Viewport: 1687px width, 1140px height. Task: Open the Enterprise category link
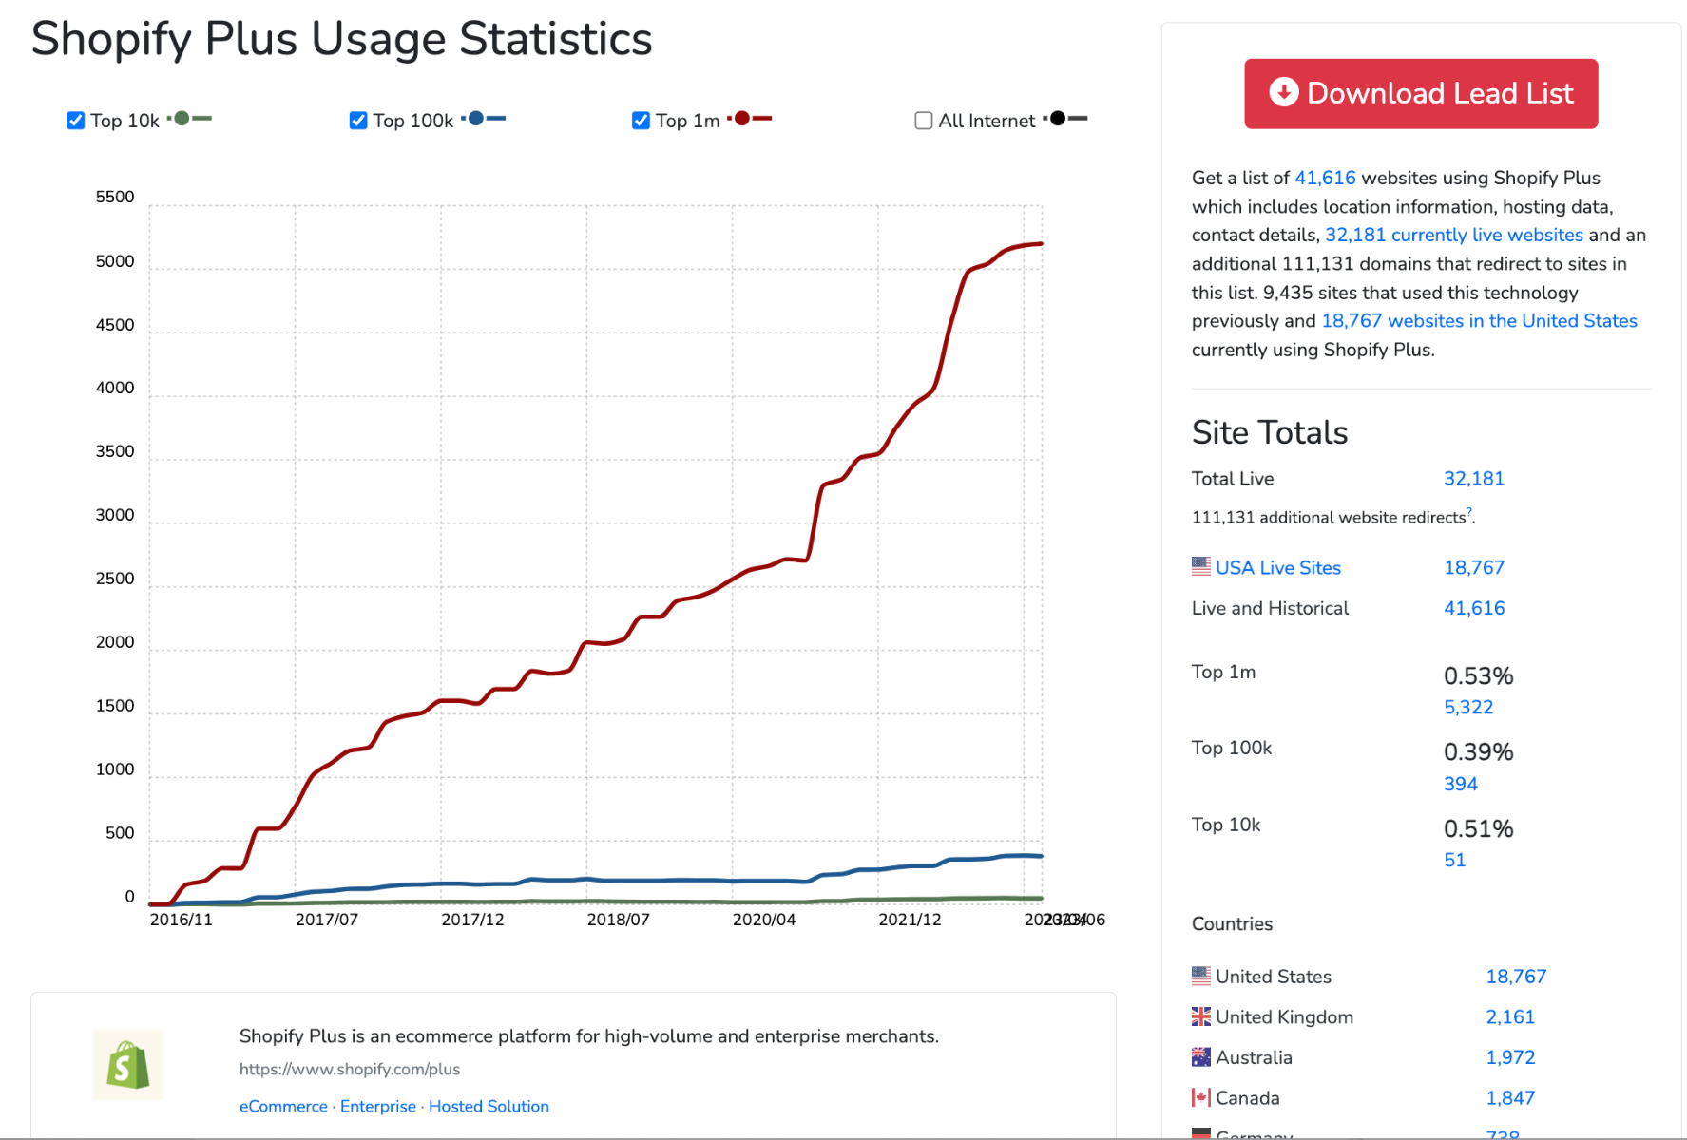(x=378, y=1107)
